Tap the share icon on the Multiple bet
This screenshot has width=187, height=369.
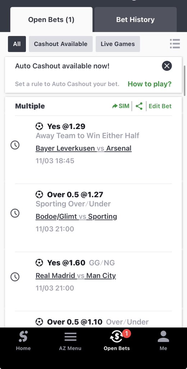point(139,106)
